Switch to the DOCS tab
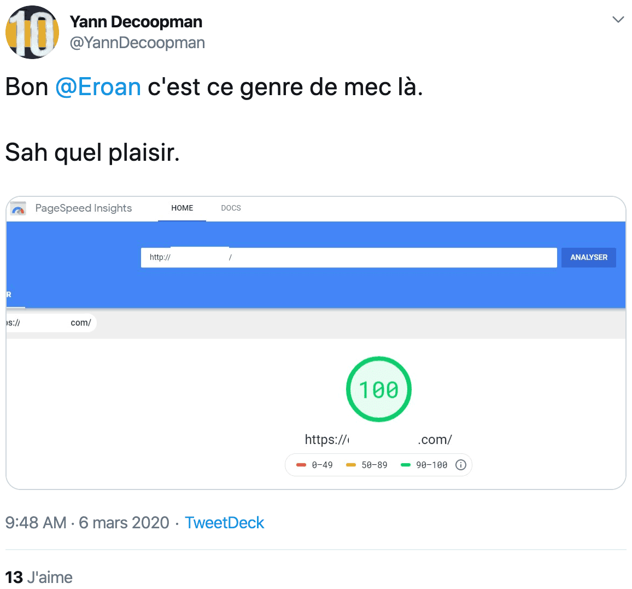Image resolution: width=632 pixels, height=589 pixels. coord(231,208)
